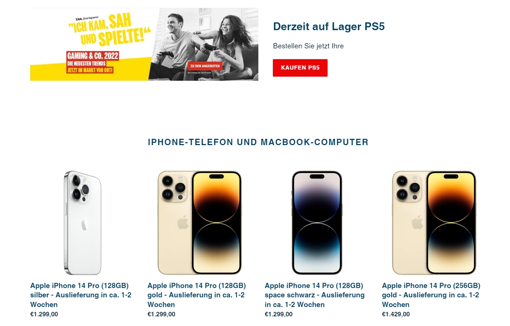510x326 pixels.
Task: Click ZU DEN ANGEBOTEN in the gaming banner
Action: coord(205,66)
